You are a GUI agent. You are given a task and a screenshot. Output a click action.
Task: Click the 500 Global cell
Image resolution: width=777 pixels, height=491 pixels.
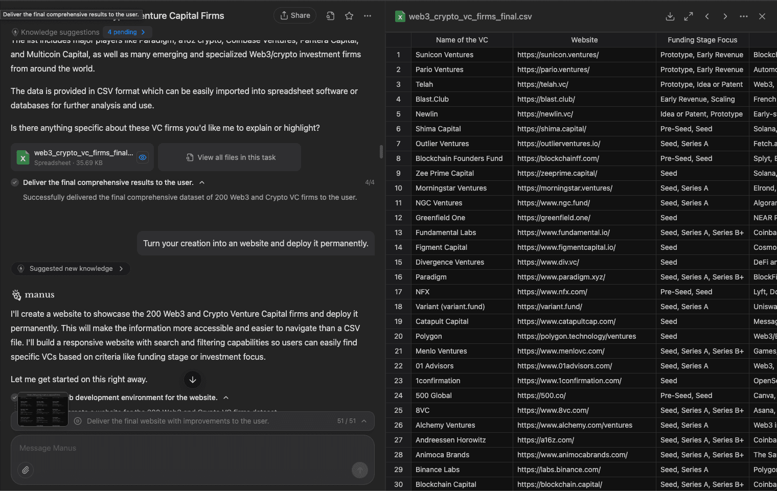(x=462, y=395)
